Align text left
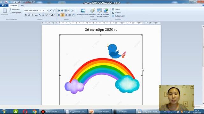Viewport: 204px width, 114px height. point(59,15)
